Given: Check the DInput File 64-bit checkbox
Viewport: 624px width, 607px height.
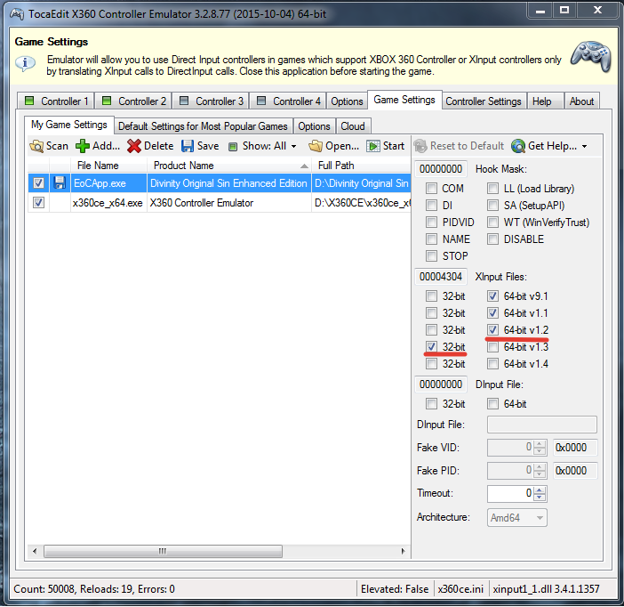Looking at the screenshot, I should 492,404.
